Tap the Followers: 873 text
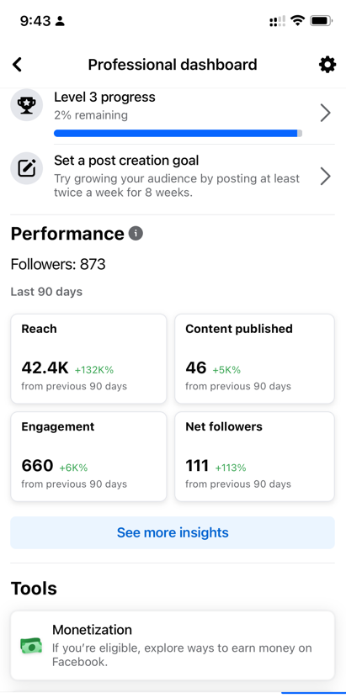The image size is (346, 698). point(58,264)
